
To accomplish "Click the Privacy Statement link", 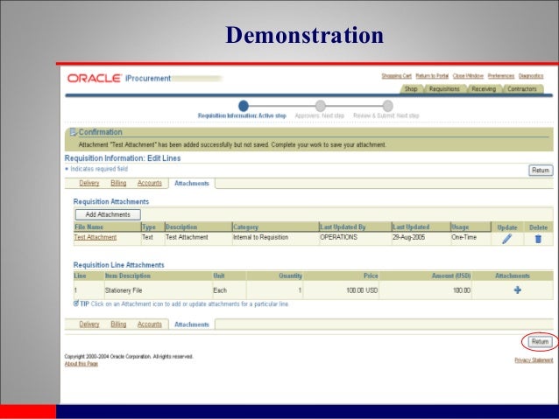I will (x=533, y=360).
